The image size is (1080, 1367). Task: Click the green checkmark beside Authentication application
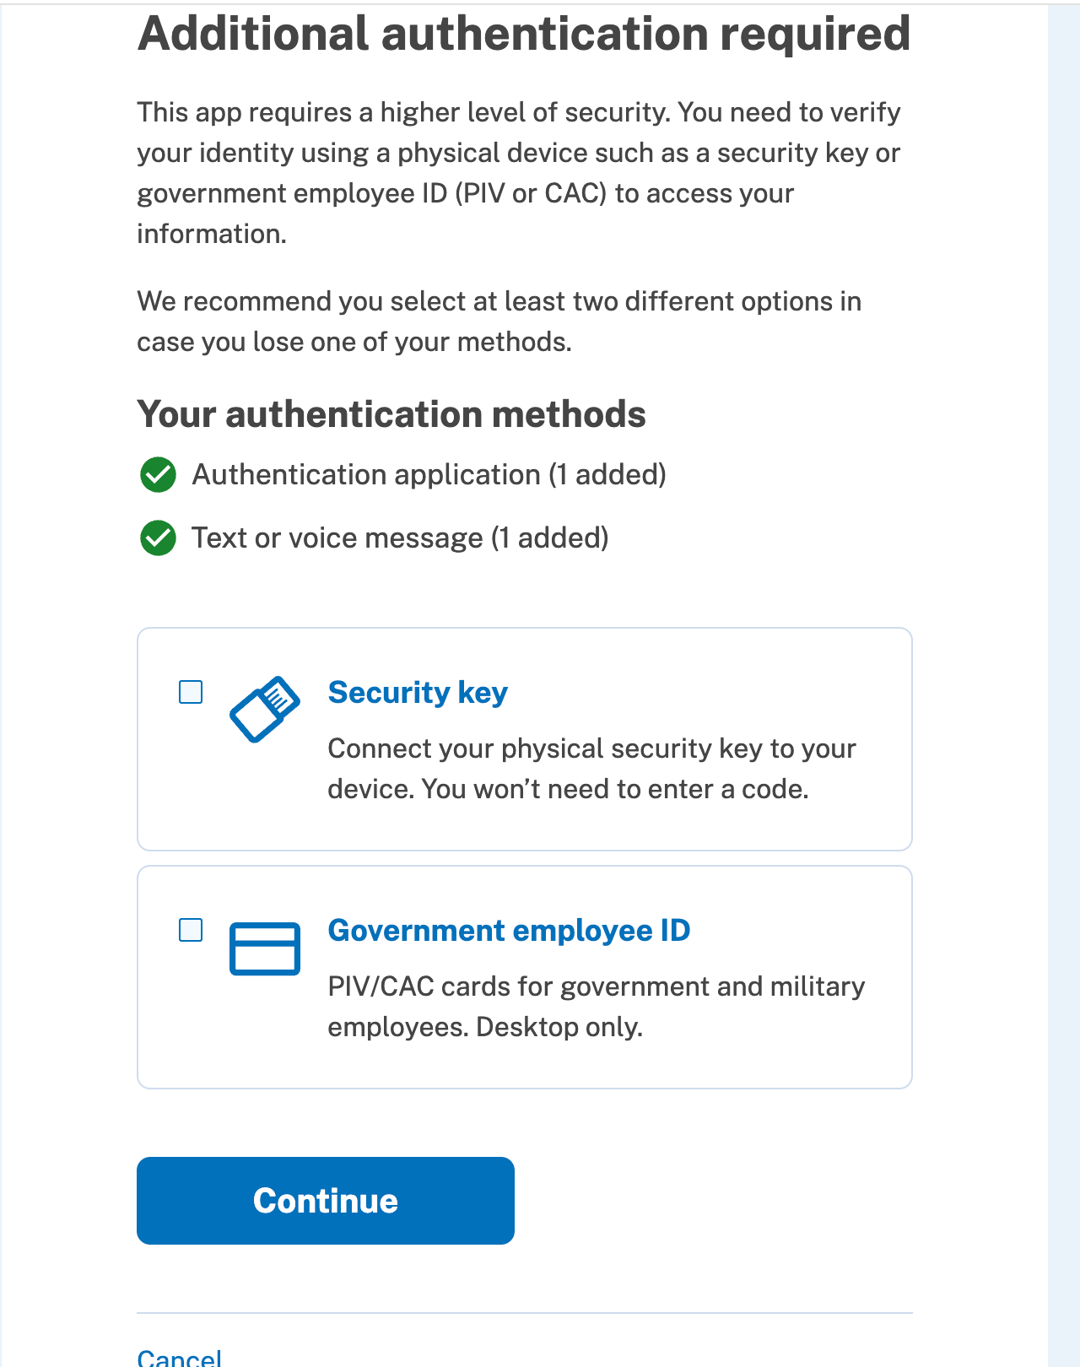(158, 475)
